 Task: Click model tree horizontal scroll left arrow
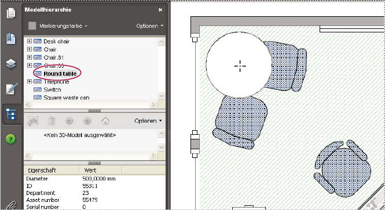click(28, 105)
